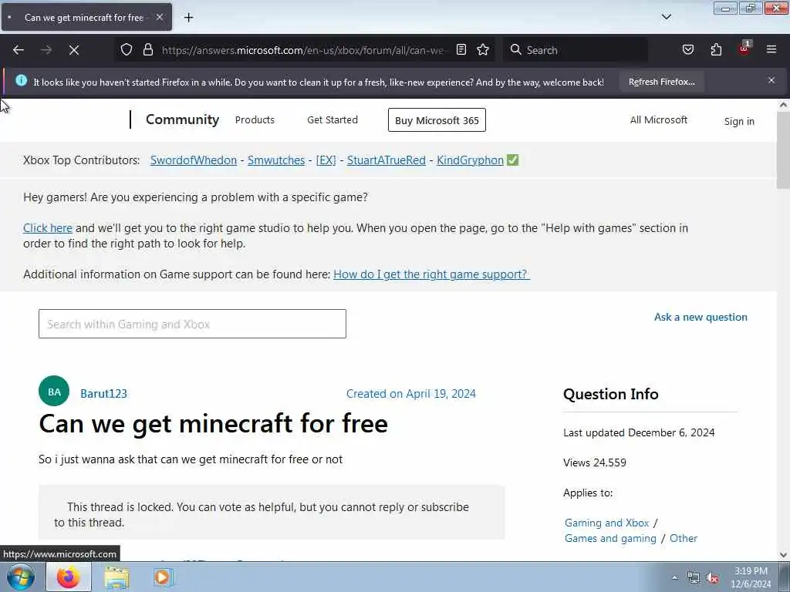
Task: Click the Firefox Search box
Action: pos(576,50)
